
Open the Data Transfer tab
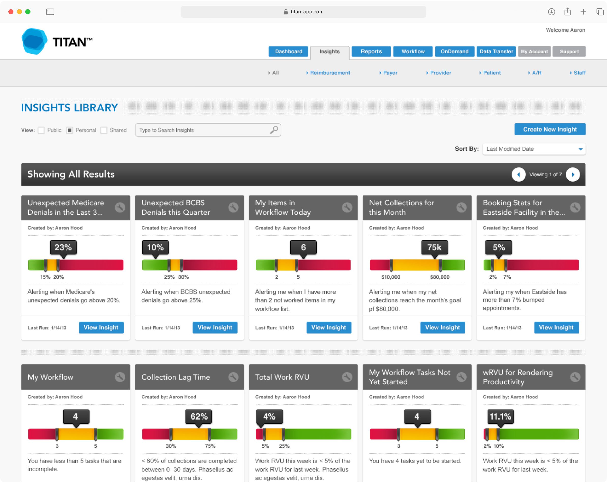coord(496,52)
